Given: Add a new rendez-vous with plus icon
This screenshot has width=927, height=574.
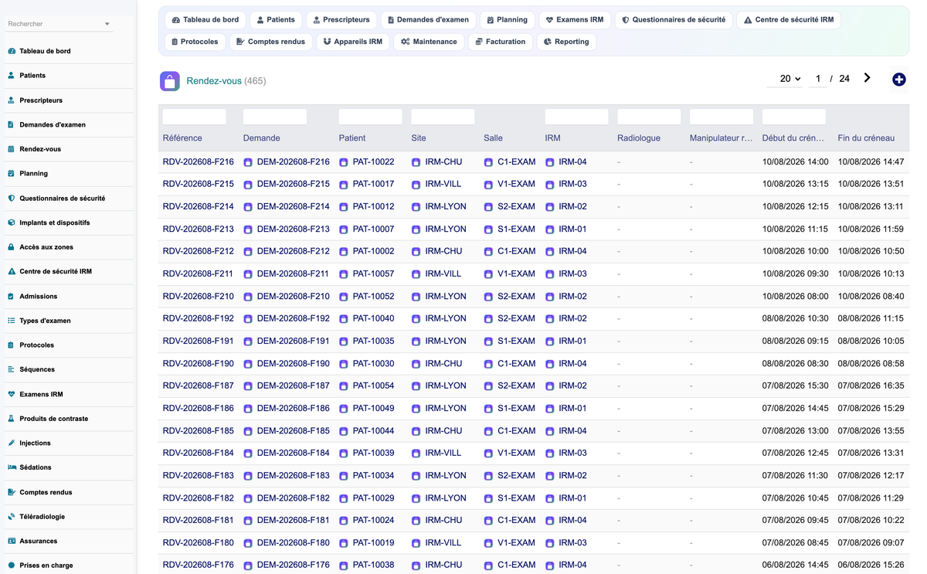Looking at the screenshot, I should coord(898,80).
